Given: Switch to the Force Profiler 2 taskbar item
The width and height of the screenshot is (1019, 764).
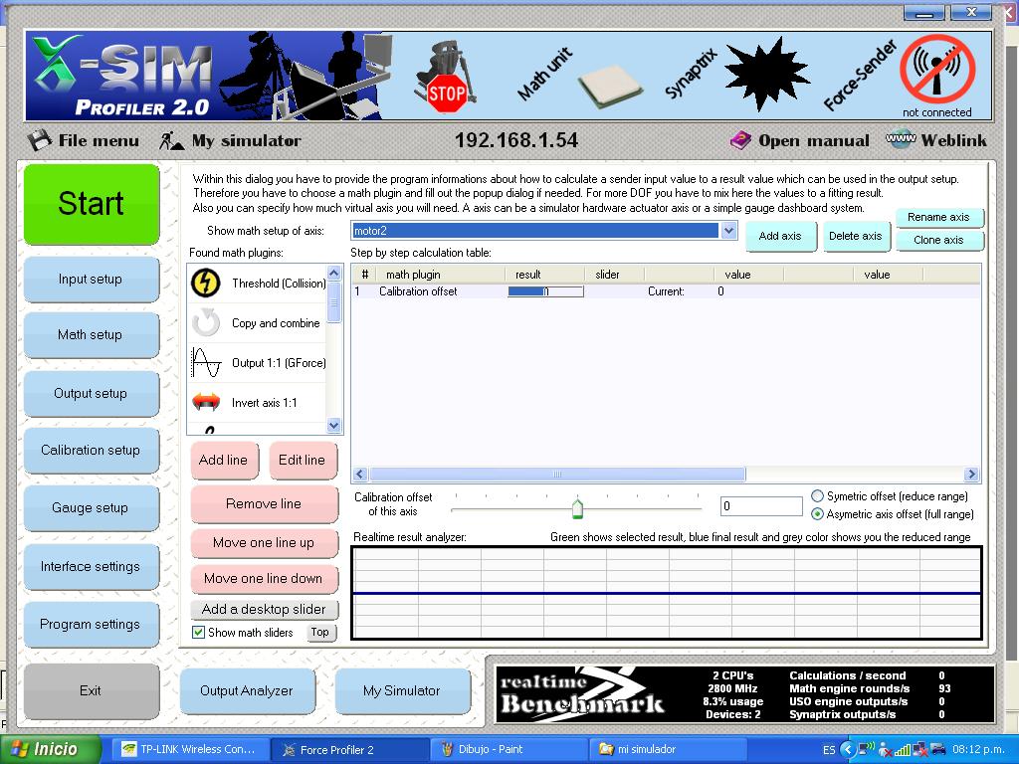Looking at the screenshot, I should 349,750.
